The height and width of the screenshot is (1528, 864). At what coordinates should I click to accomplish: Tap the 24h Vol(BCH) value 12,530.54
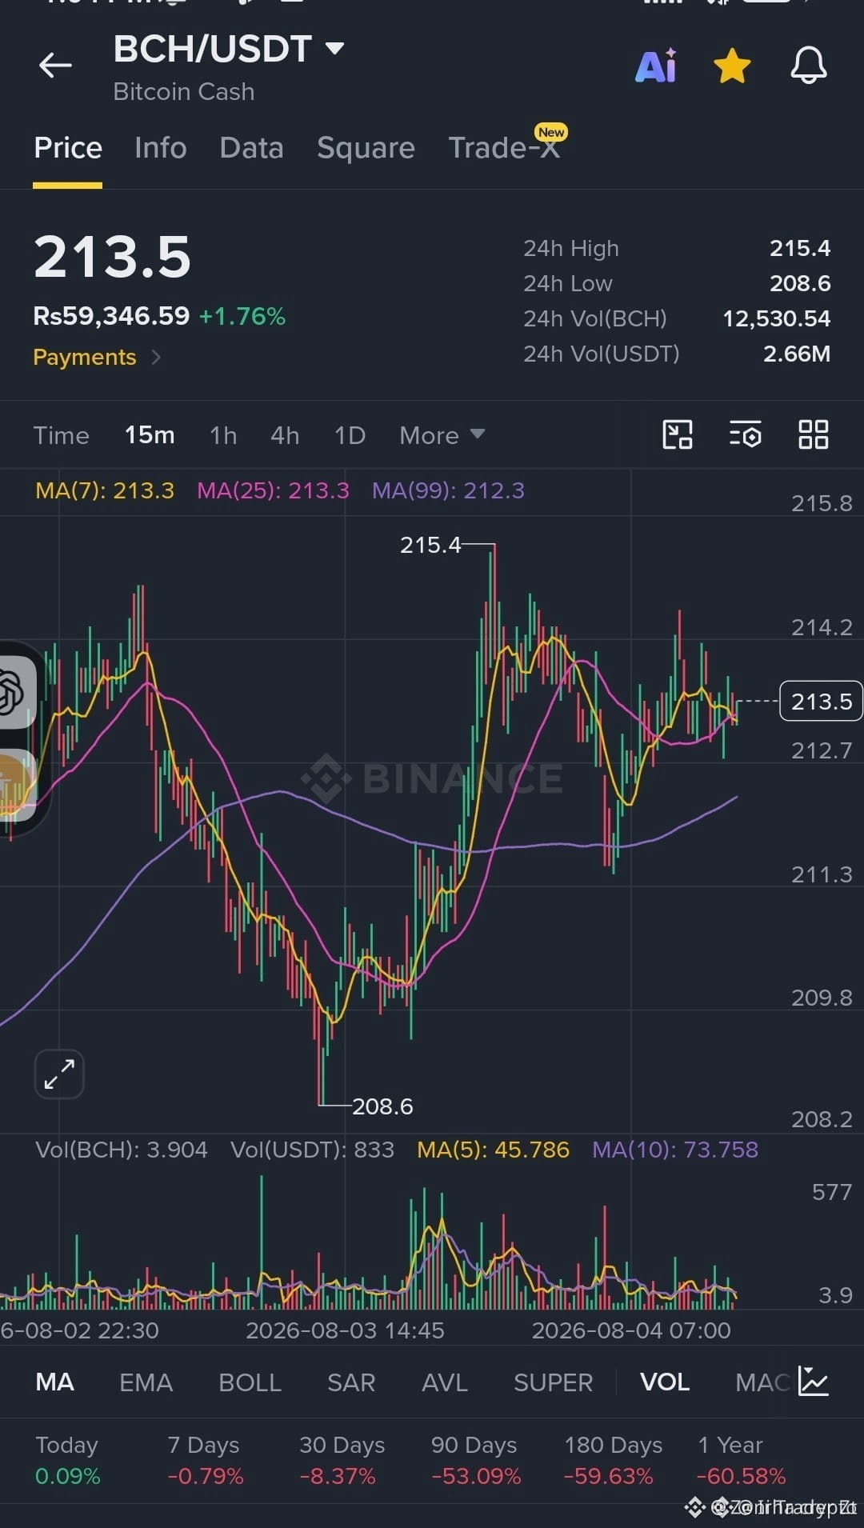tap(776, 319)
